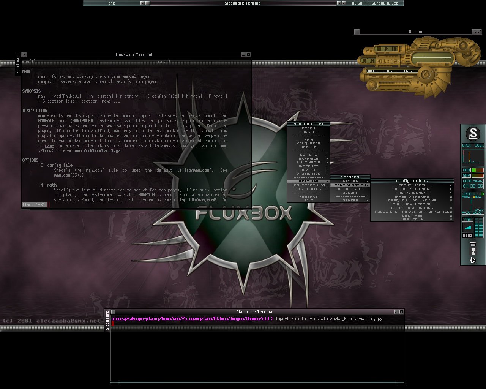This screenshot has width=486, height=389.
Task: Expand the X Utilities submenu
Action: coord(308,174)
